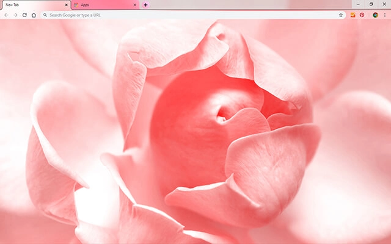Go back with the back arrow
The width and height of the screenshot is (391, 244).
6,15
